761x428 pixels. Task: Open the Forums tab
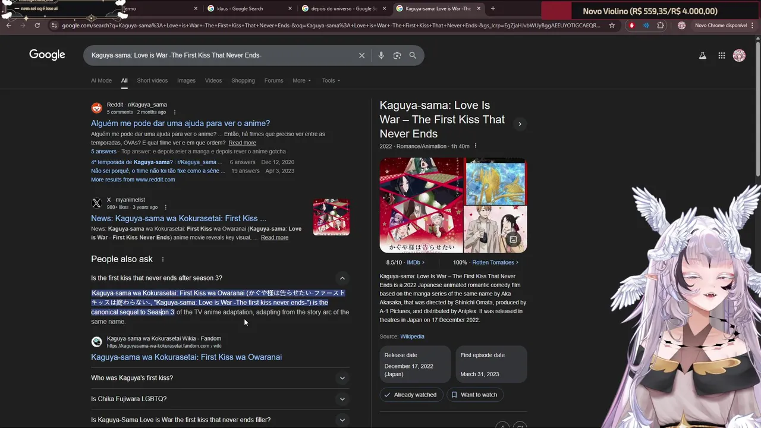click(x=273, y=80)
